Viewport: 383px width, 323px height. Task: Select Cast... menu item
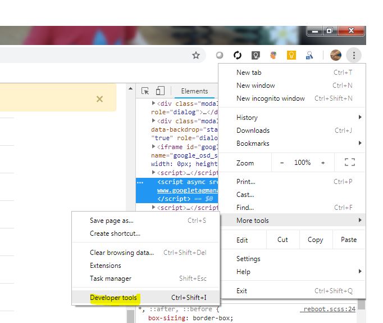pyautogui.click(x=293, y=195)
